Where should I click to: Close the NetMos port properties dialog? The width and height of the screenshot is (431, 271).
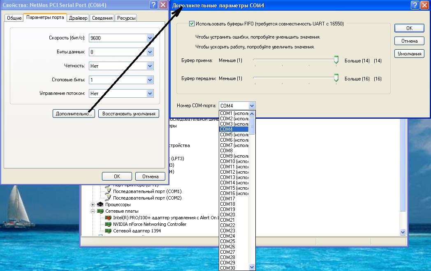click(x=163, y=5)
